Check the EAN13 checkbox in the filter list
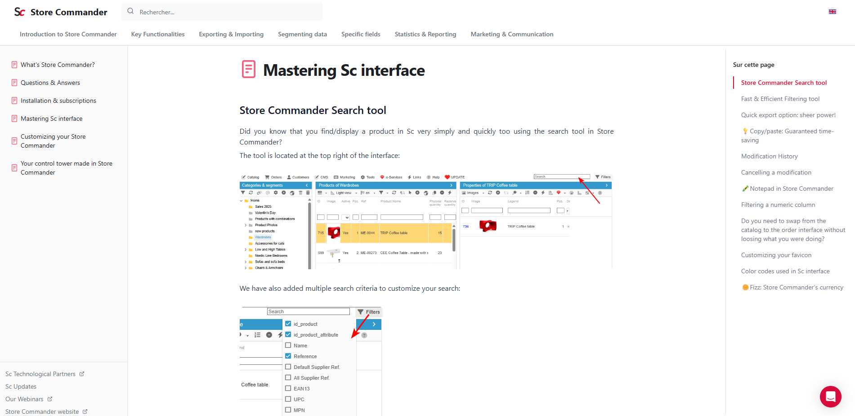Viewport: 855px width, 416px height. click(288, 388)
